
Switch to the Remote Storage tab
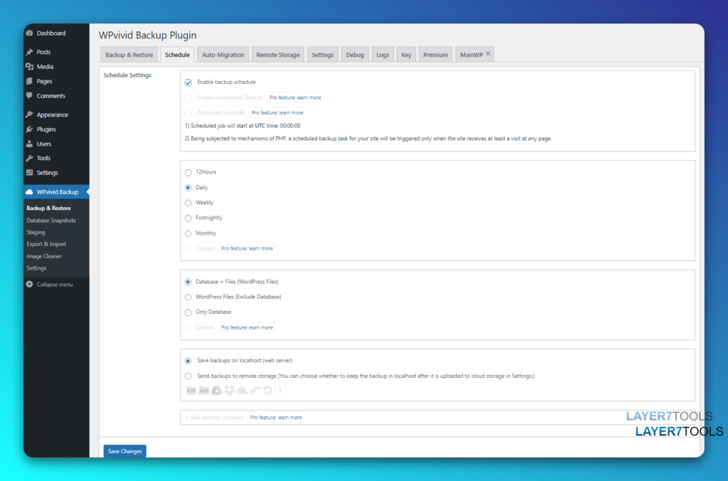tap(278, 54)
